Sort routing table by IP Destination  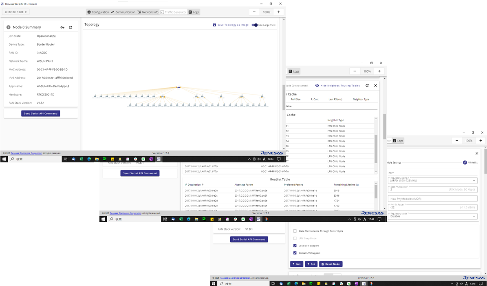pyautogui.click(x=194, y=185)
